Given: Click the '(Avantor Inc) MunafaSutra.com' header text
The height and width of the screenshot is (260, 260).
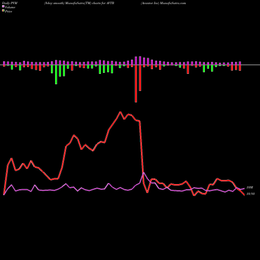Looking at the screenshot, I should [x=163, y=3].
